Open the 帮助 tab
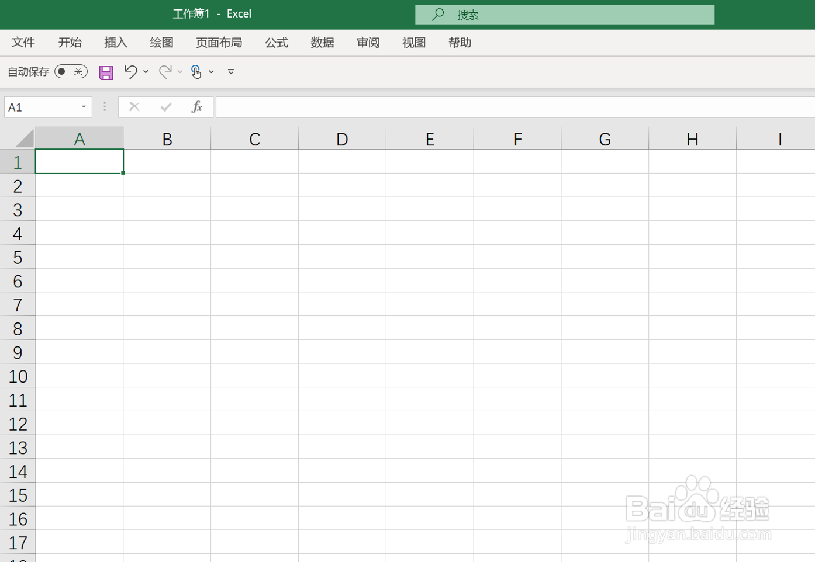 pos(460,43)
